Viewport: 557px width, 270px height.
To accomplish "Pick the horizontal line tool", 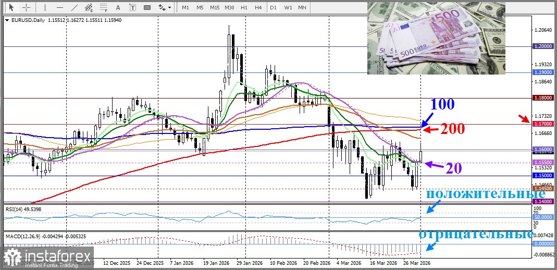I will pyautogui.click(x=60, y=7).
